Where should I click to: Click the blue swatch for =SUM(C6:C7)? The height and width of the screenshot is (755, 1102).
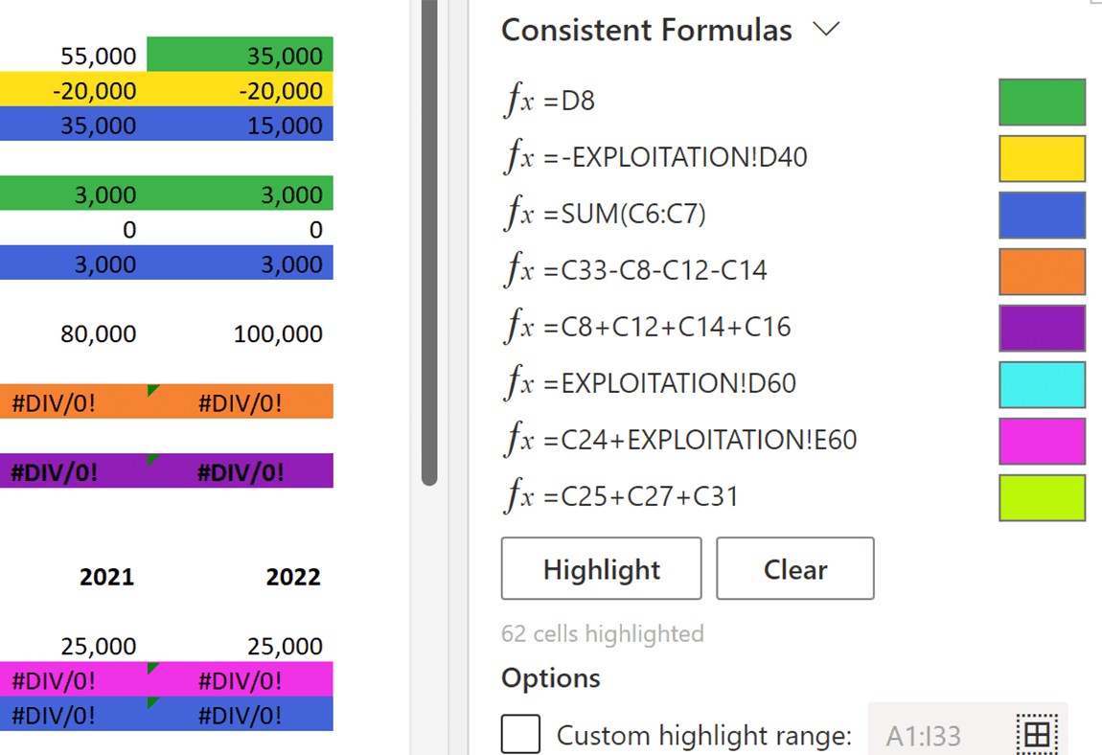point(1042,215)
